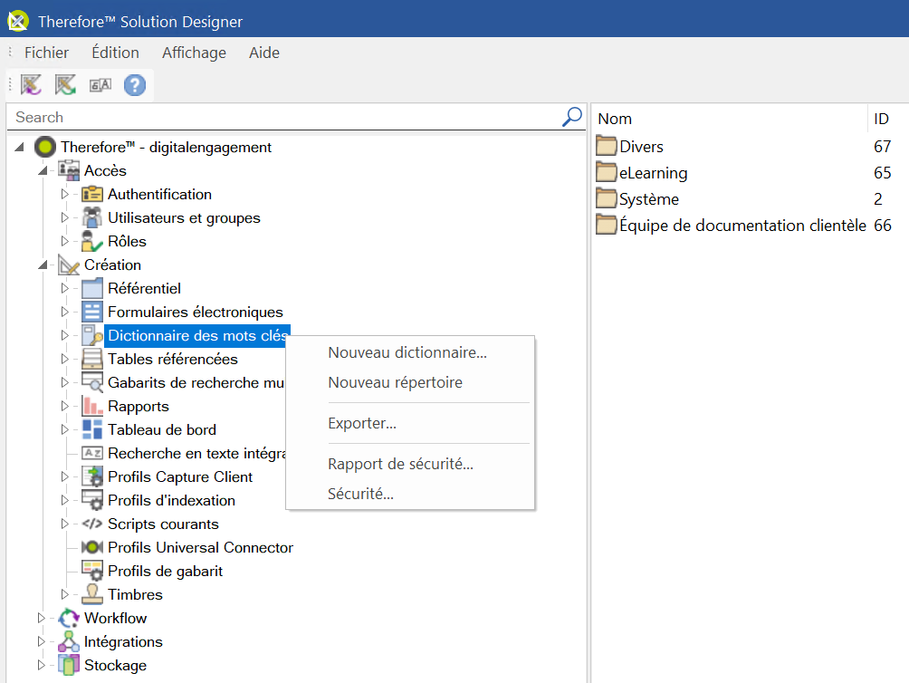The width and height of the screenshot is (909, 683).
Task: Click the Accès node icon
Action: tap(69, 170)
